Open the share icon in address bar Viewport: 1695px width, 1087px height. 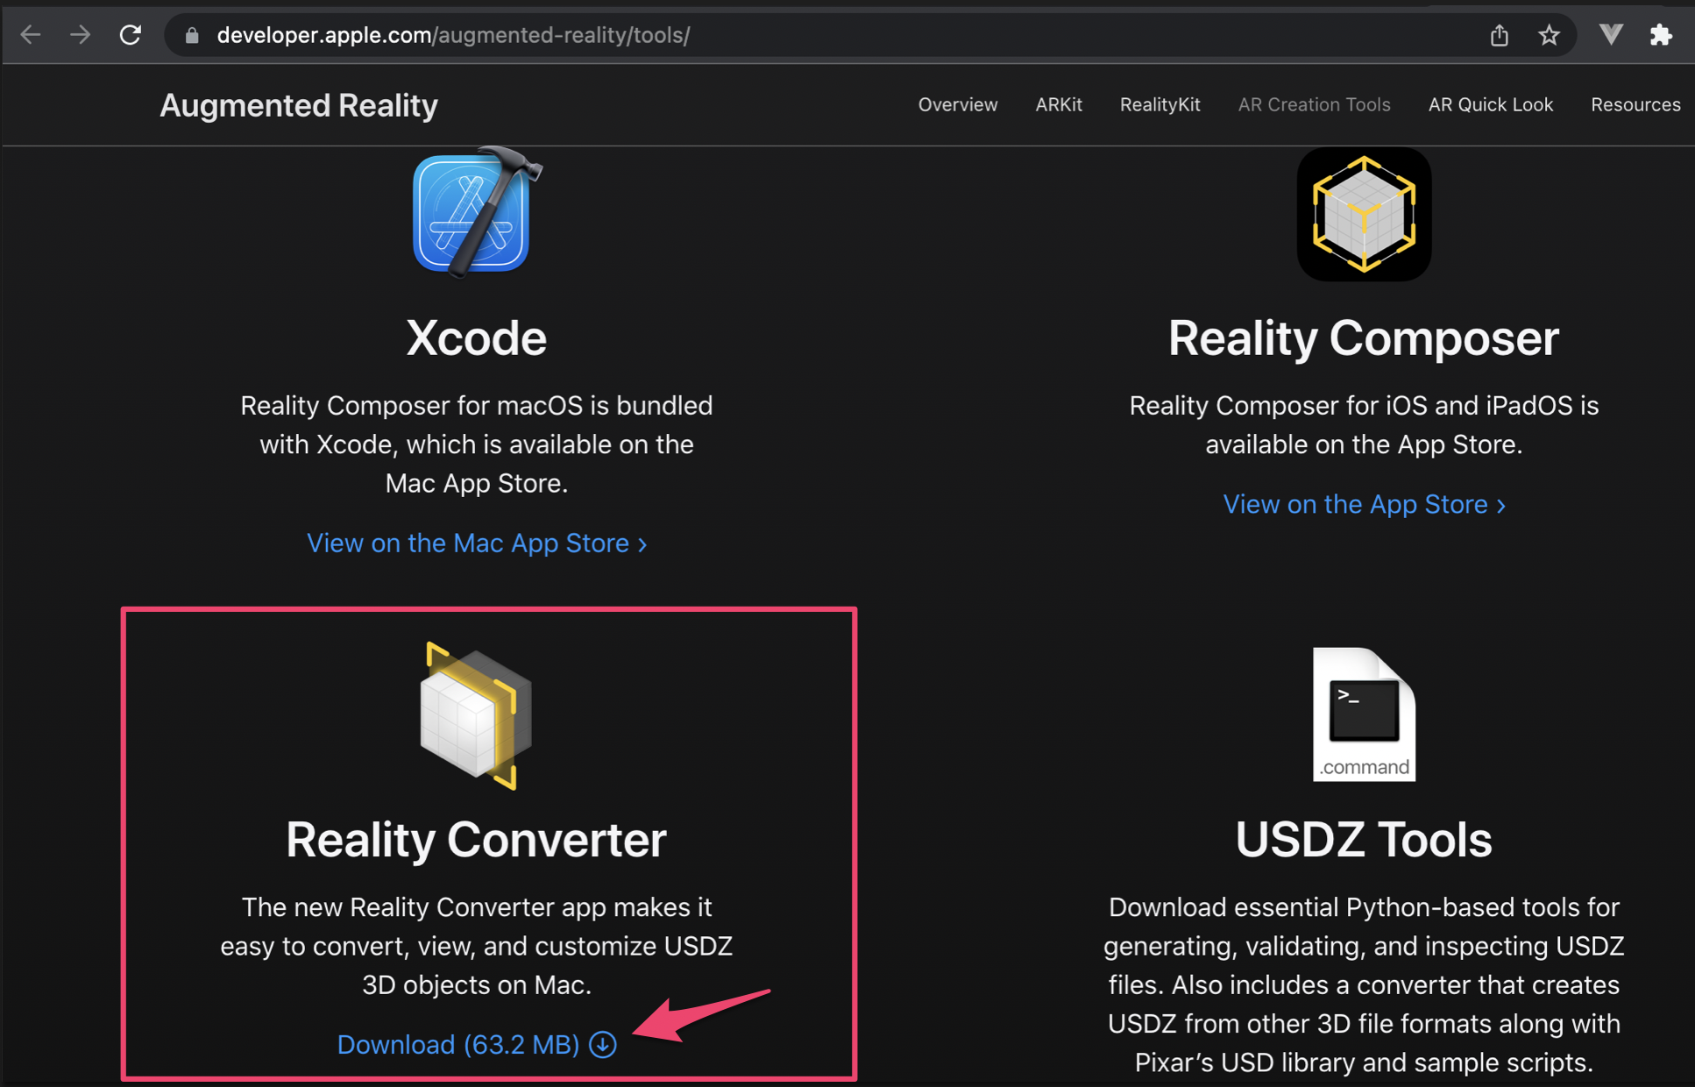point(1500,35)
